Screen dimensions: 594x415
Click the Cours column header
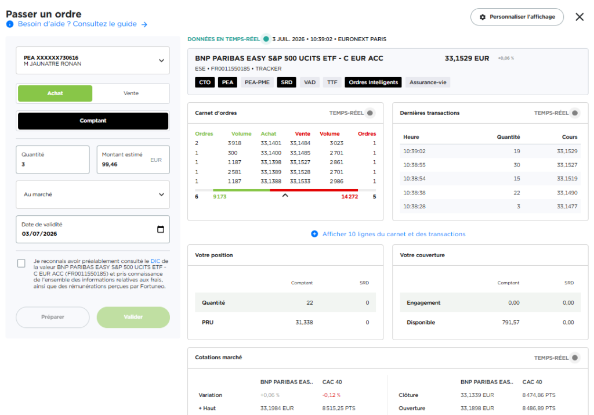click(570, 137)
